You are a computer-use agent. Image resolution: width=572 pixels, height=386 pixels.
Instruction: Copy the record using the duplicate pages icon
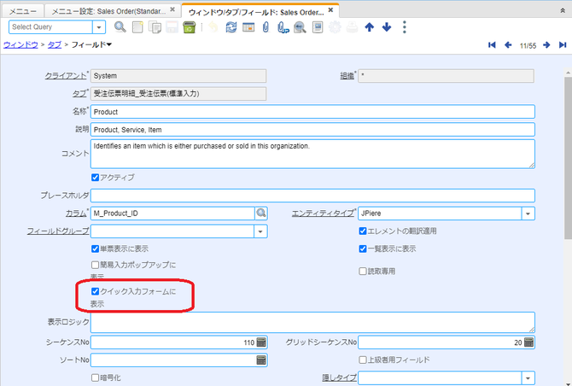(x=155, y=27)
